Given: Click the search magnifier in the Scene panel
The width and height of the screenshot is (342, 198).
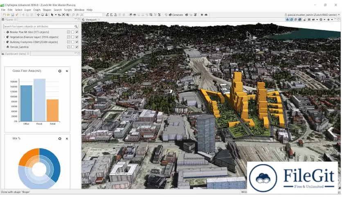Looking at the screenshot, I should pos(76,26).
